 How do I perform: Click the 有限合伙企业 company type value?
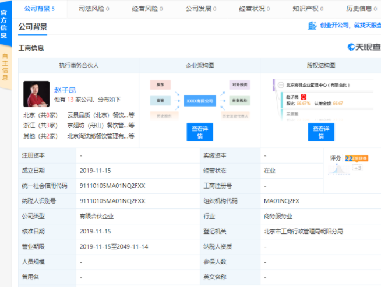(97, 217)
